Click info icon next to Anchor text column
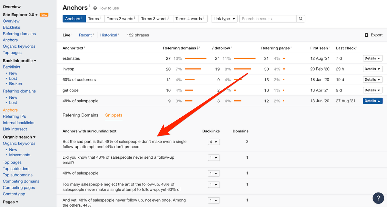 [x=85, y=48]
